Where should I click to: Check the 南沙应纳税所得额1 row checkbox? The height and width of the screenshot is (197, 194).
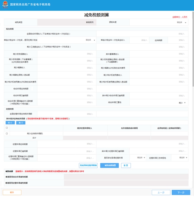(x=7, y=133)
